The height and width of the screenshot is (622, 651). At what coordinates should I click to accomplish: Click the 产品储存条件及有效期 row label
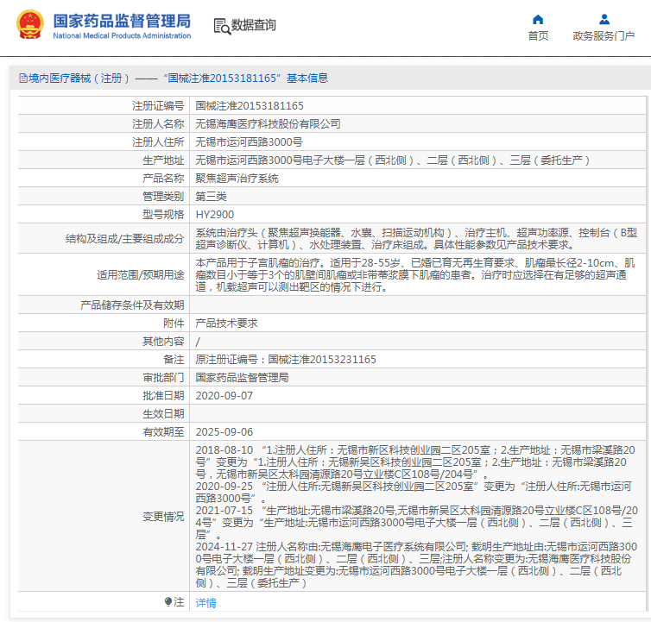pos(132,305)
